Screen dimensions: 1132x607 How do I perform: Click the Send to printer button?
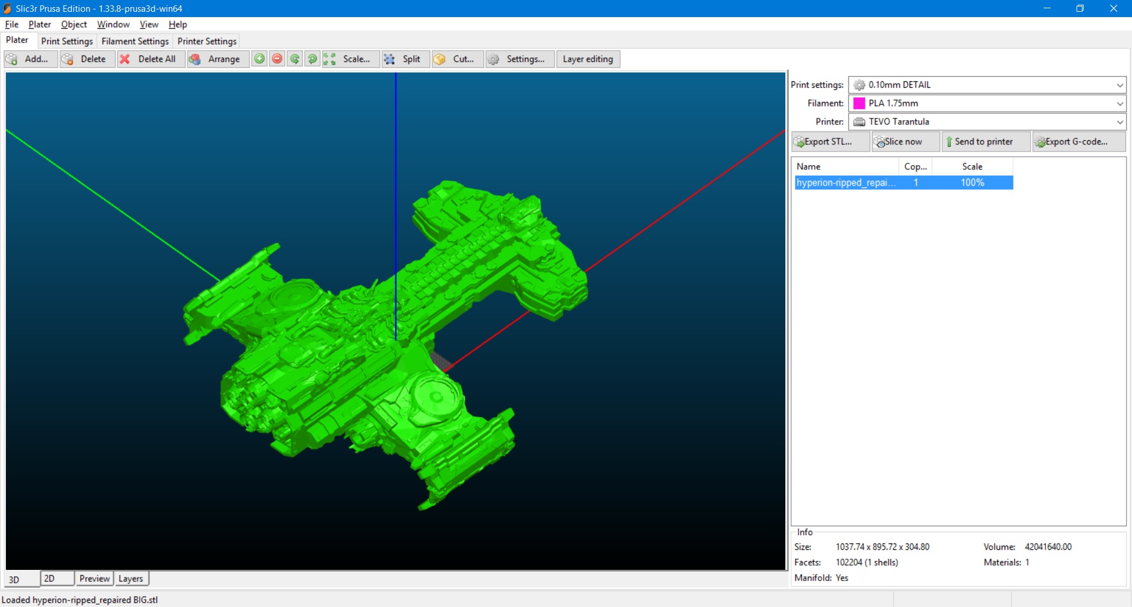click(x=986, y=141)
